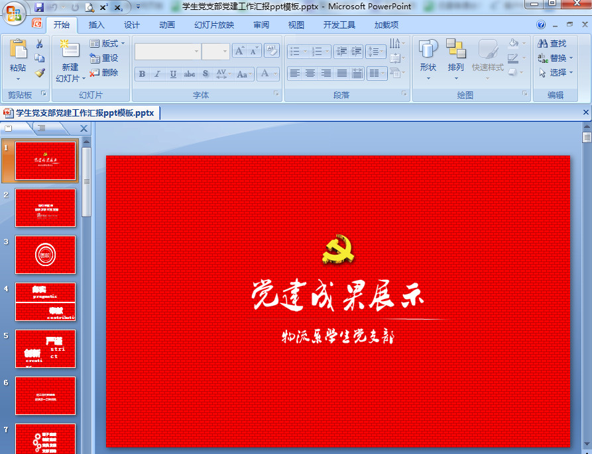Open 加载项 add-ins tab
The height and width of the screenshot is (454, 592).
386,25
